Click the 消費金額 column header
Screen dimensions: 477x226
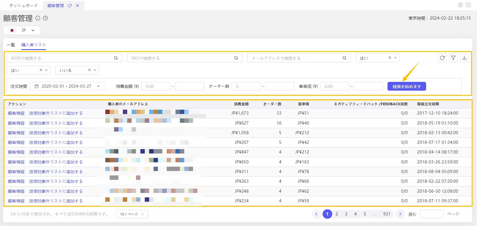click(241, 104)
